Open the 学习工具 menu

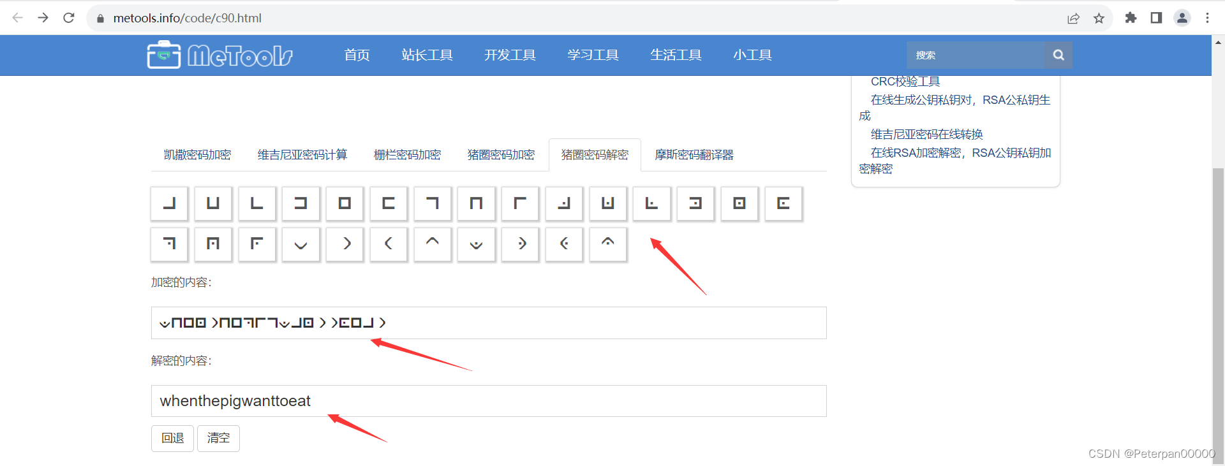[593, 55]
